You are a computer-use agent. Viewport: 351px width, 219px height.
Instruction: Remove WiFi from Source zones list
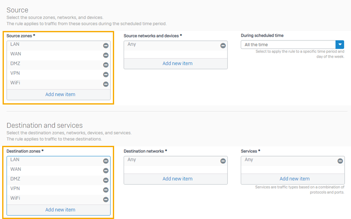[x=106, y=84]
